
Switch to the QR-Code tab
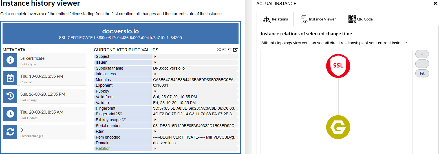(x=361, y=19)
